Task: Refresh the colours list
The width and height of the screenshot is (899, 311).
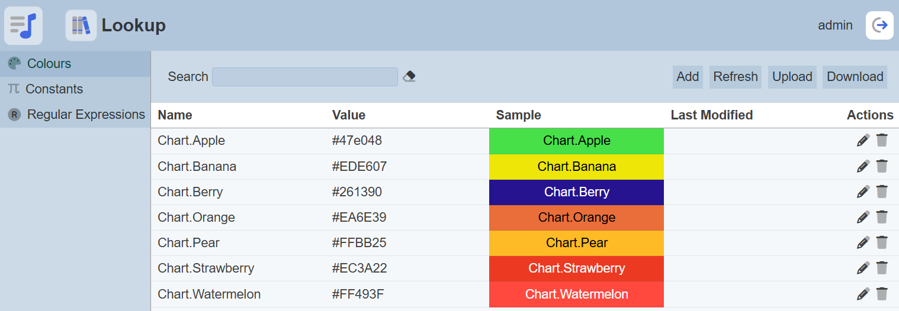Action: [735, 77]
